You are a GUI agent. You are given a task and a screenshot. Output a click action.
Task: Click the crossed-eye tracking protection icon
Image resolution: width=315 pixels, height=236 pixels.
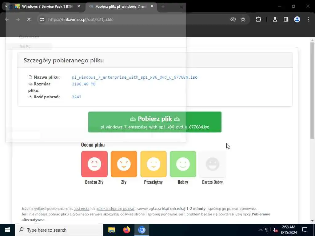pos(233,19)
